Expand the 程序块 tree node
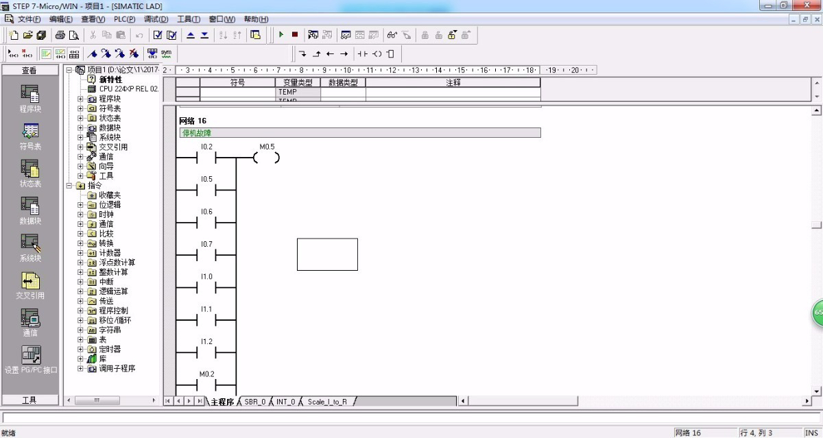Screen dimensions: 823x438 pos(80,99)
